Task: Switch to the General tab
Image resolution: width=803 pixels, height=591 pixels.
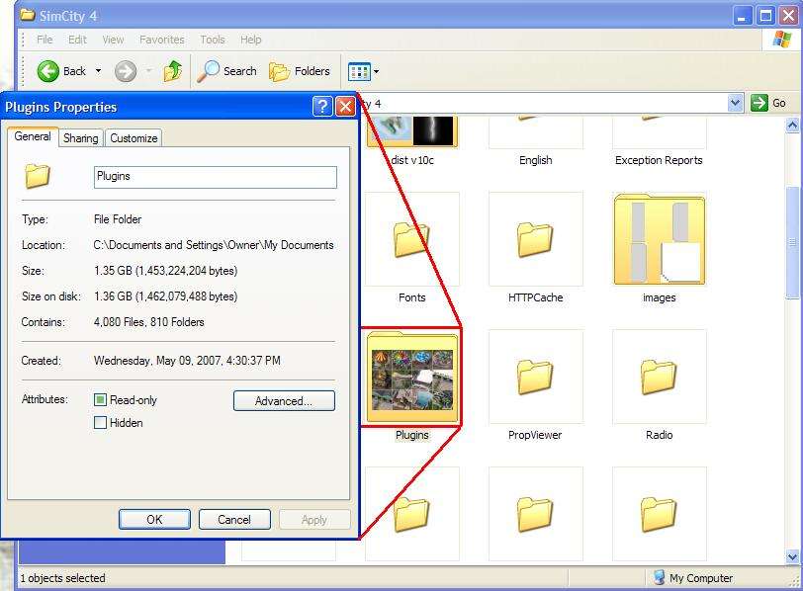Action: point(33,136)
